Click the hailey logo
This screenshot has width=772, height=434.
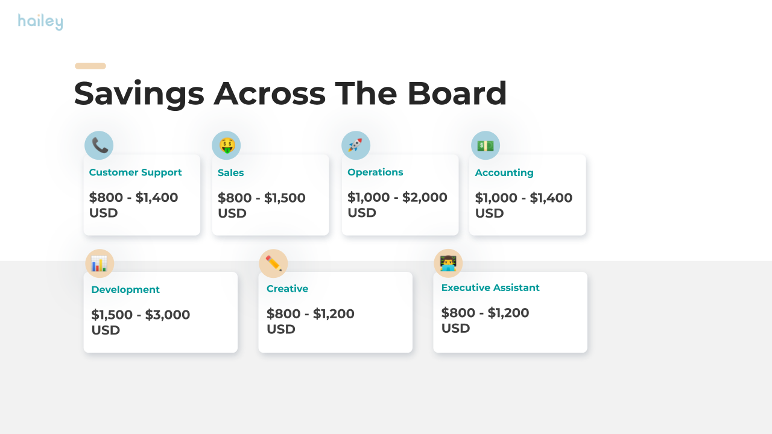[40, 22]
